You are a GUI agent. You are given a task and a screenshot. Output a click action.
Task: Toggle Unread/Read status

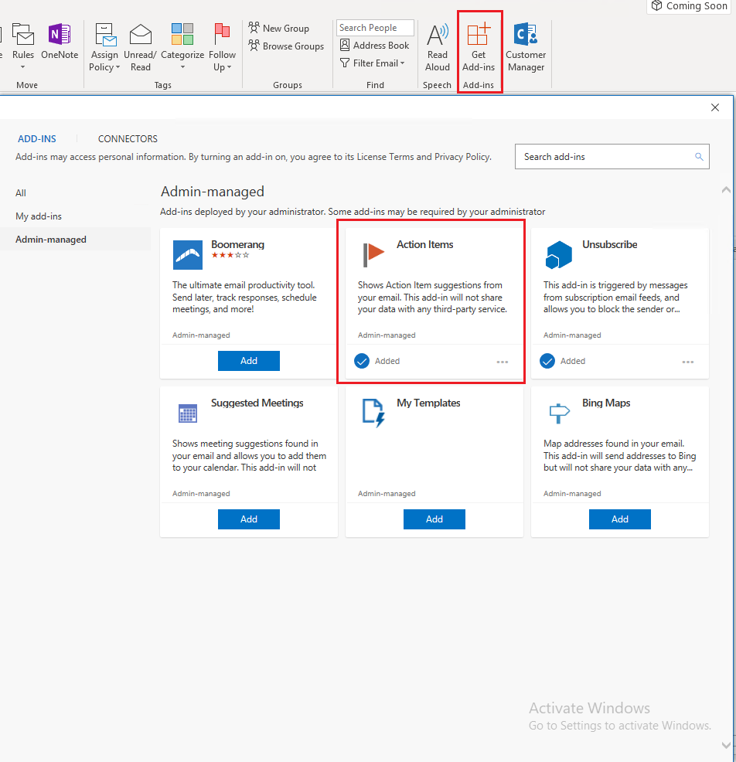point(140,47)
